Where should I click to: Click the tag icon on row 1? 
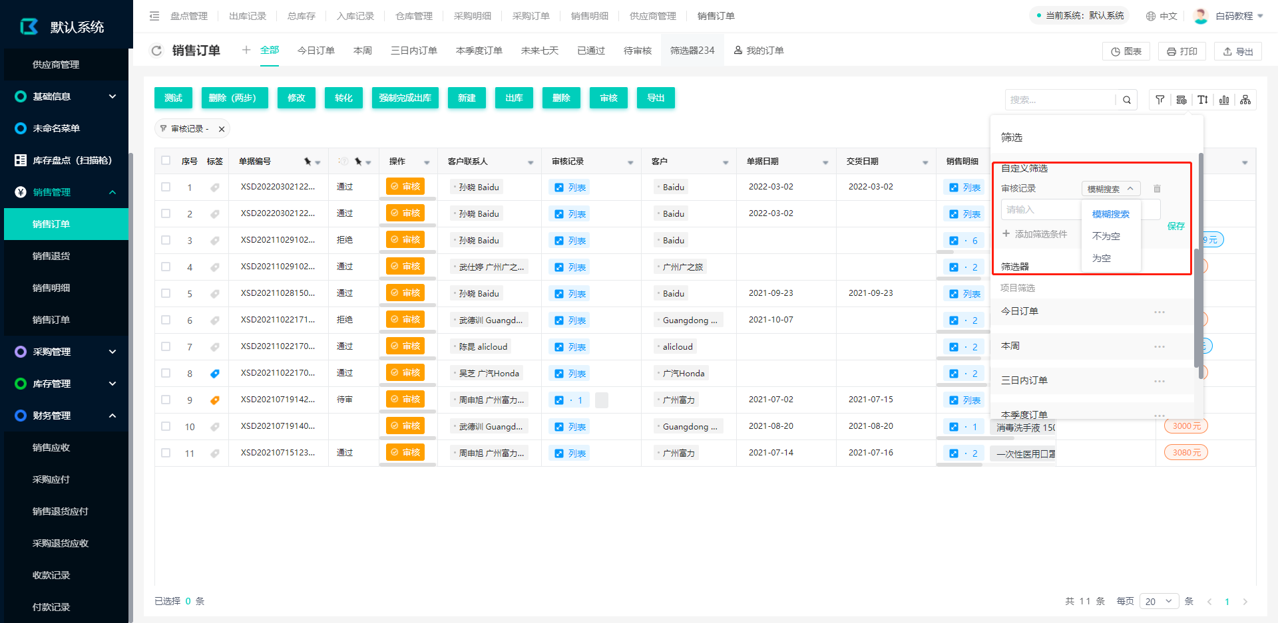pyautogui.click(x=215, y=187)
